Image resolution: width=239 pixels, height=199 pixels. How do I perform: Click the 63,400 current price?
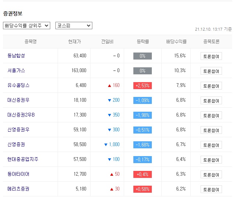click(x=80, y=56)
